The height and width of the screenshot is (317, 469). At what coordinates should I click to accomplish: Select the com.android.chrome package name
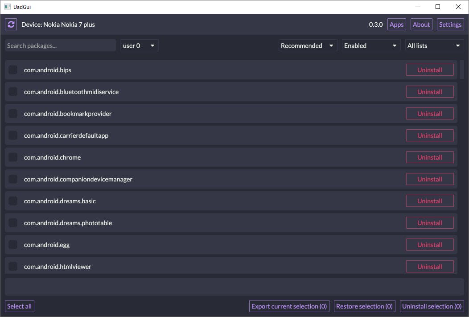[x=52, y=157]
